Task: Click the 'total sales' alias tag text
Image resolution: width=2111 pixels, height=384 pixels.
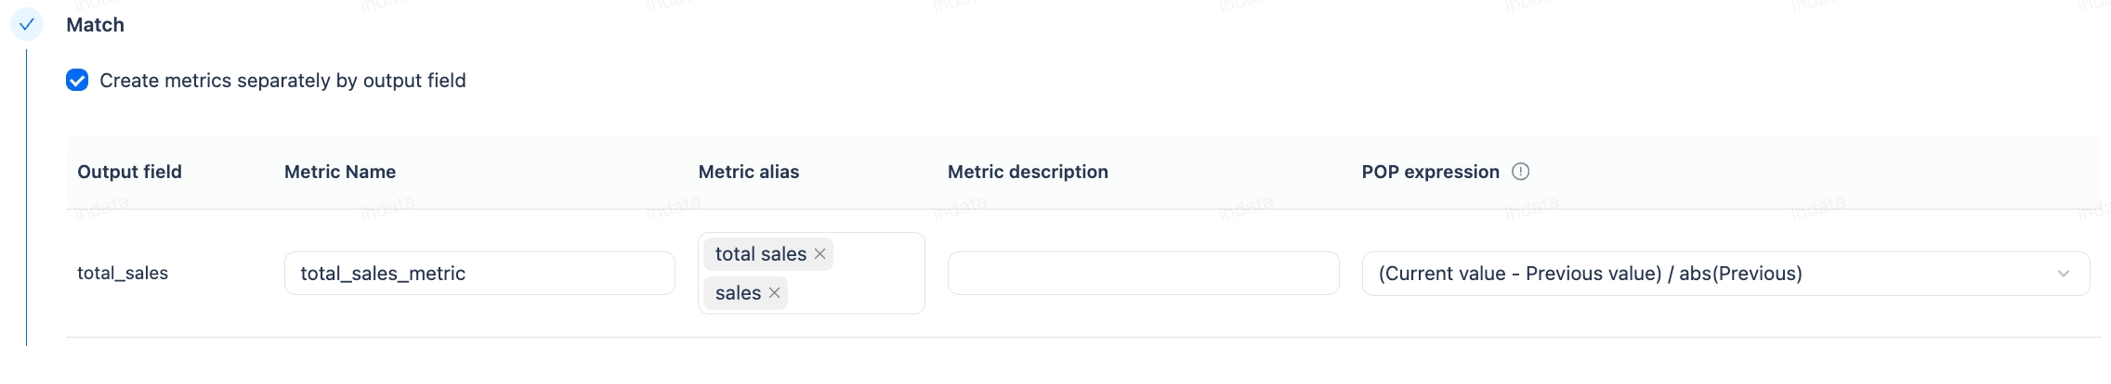Action: [760, 254]
